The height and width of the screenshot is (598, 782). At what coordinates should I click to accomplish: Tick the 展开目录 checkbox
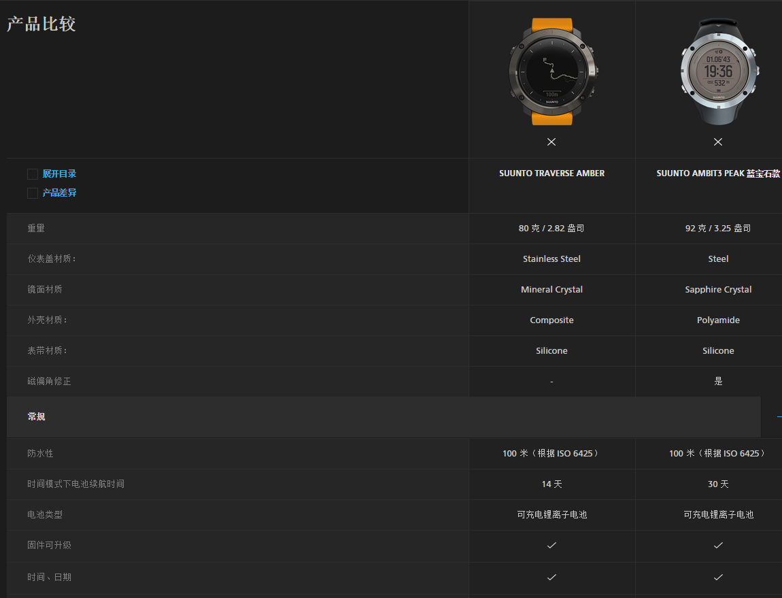33,173
